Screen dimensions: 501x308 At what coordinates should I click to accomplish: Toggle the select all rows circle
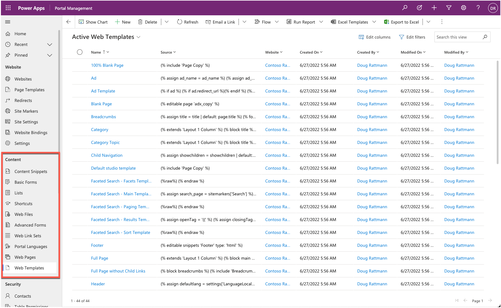80,52
